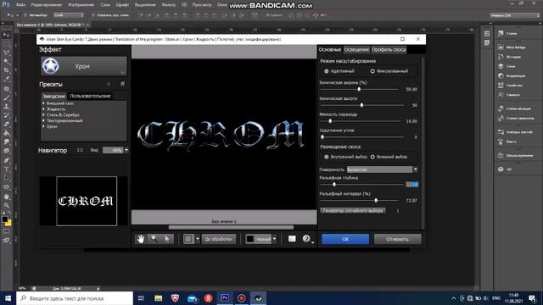
Task: Open the Adjustments panel icon
Action: (501, 75)
